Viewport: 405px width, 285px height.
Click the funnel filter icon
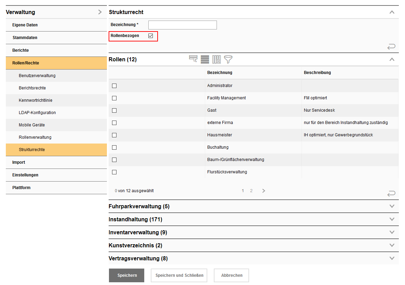pos(228,59)
